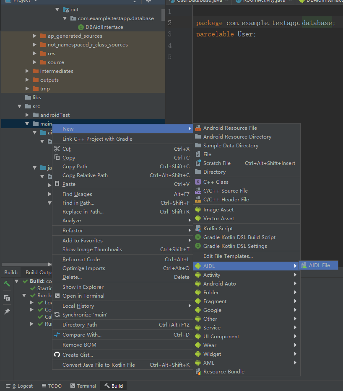Collapse the Build node in Build Output

17,281
